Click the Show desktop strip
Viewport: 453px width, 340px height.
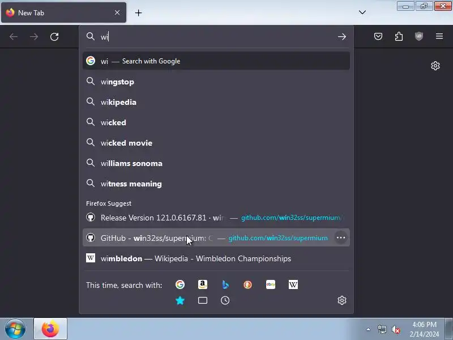[x=448, y=329]
